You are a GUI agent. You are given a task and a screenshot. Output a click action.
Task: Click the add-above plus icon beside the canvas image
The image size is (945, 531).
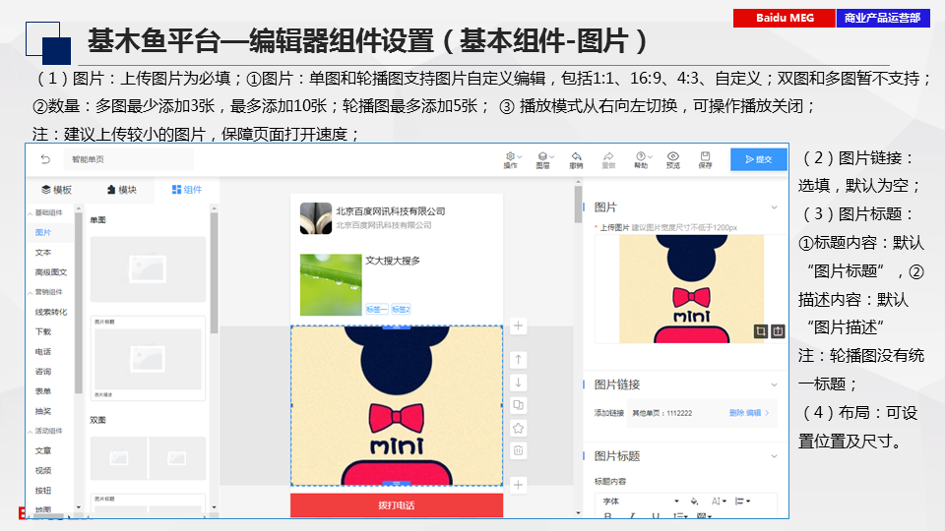[518, 326]
